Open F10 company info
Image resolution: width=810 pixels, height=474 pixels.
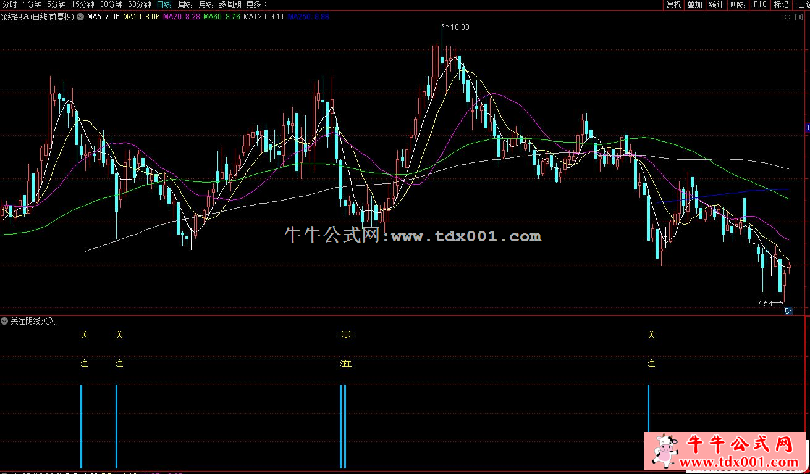(759, 4)
